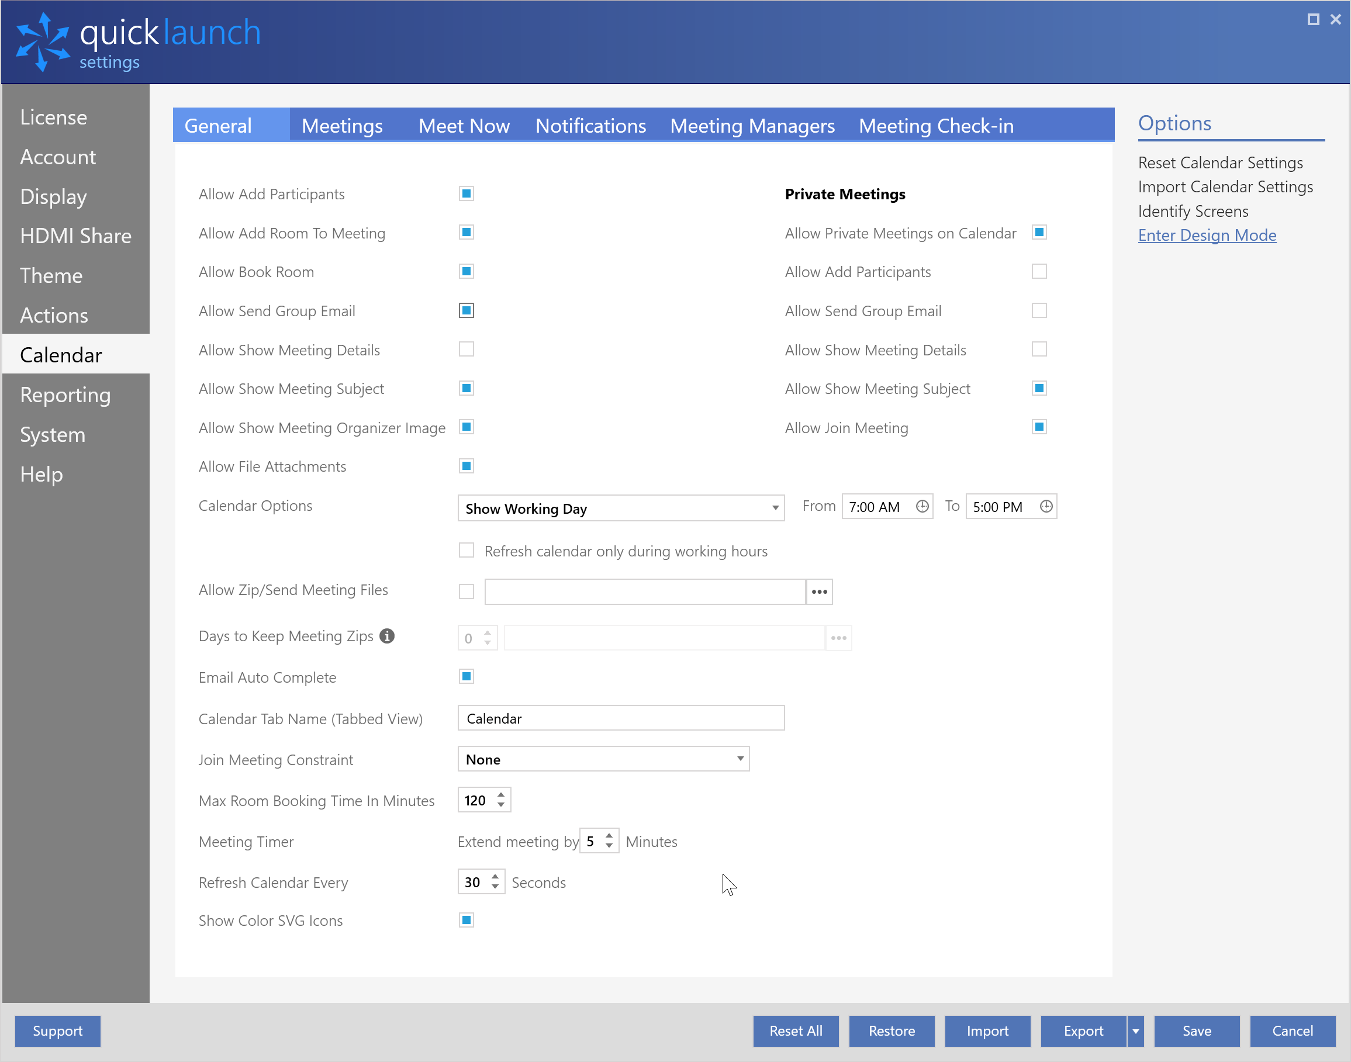Click the quicklaunch logo icon

[x=42, y=42]
